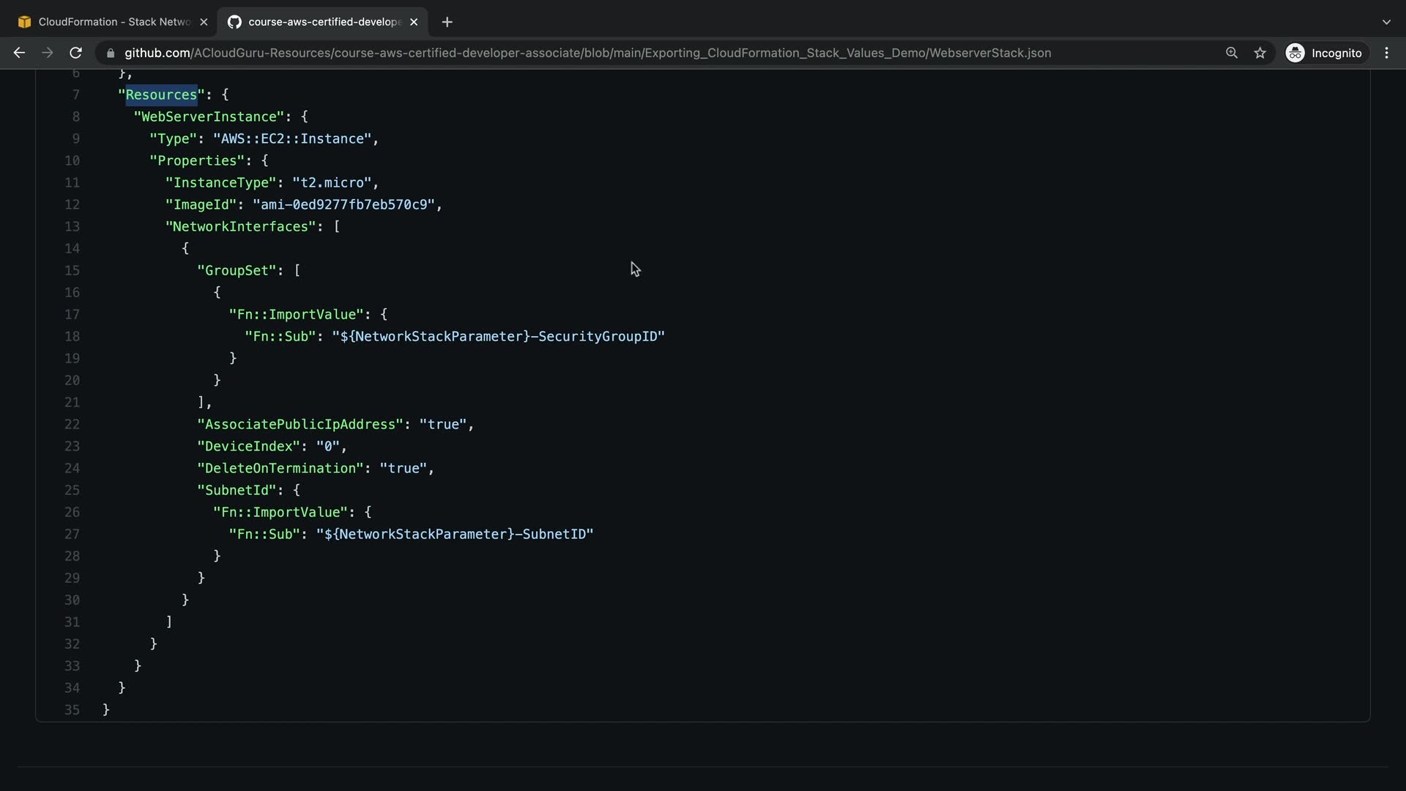Open the zoom magnifier icon in address bar
Viewport: 1406px width, 791px height.
pyautogui.click(x=1232, y=53)
